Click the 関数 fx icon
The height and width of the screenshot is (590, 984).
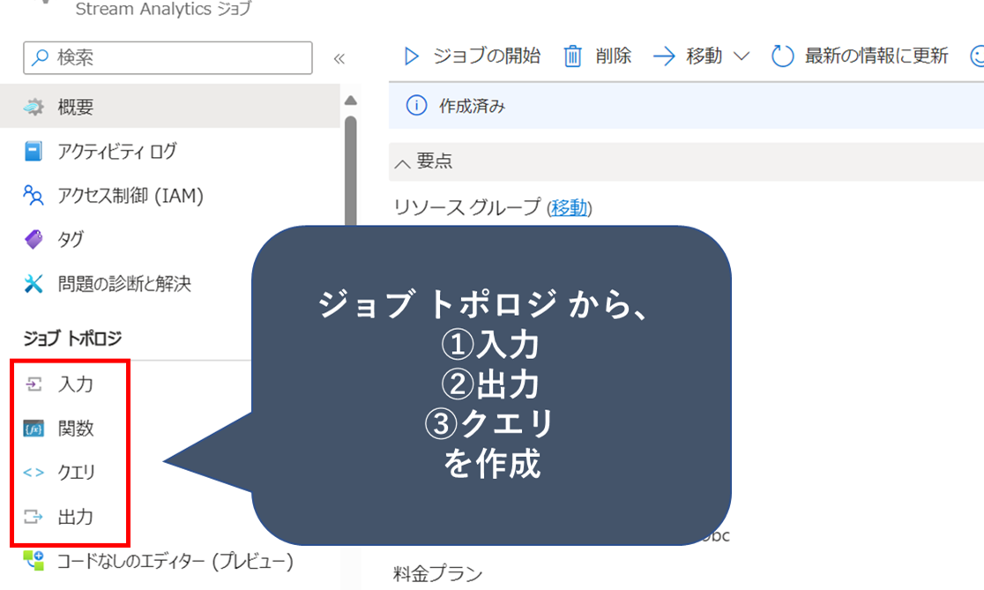[34, 429]
